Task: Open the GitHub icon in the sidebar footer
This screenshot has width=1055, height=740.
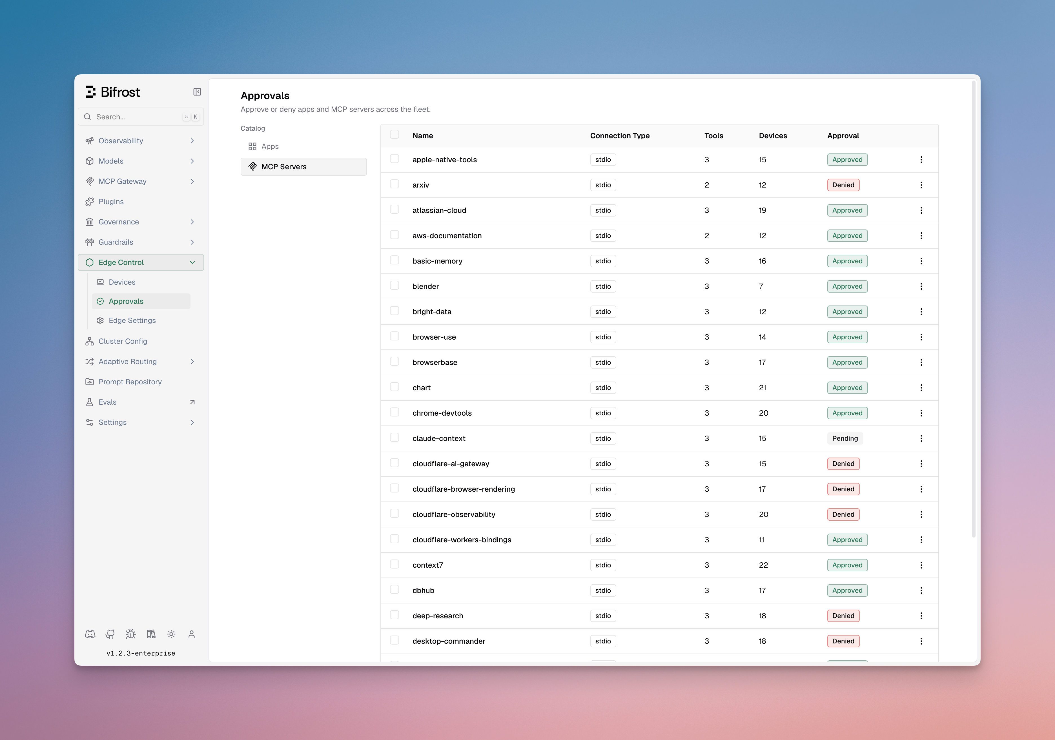Action: [110, 634]
